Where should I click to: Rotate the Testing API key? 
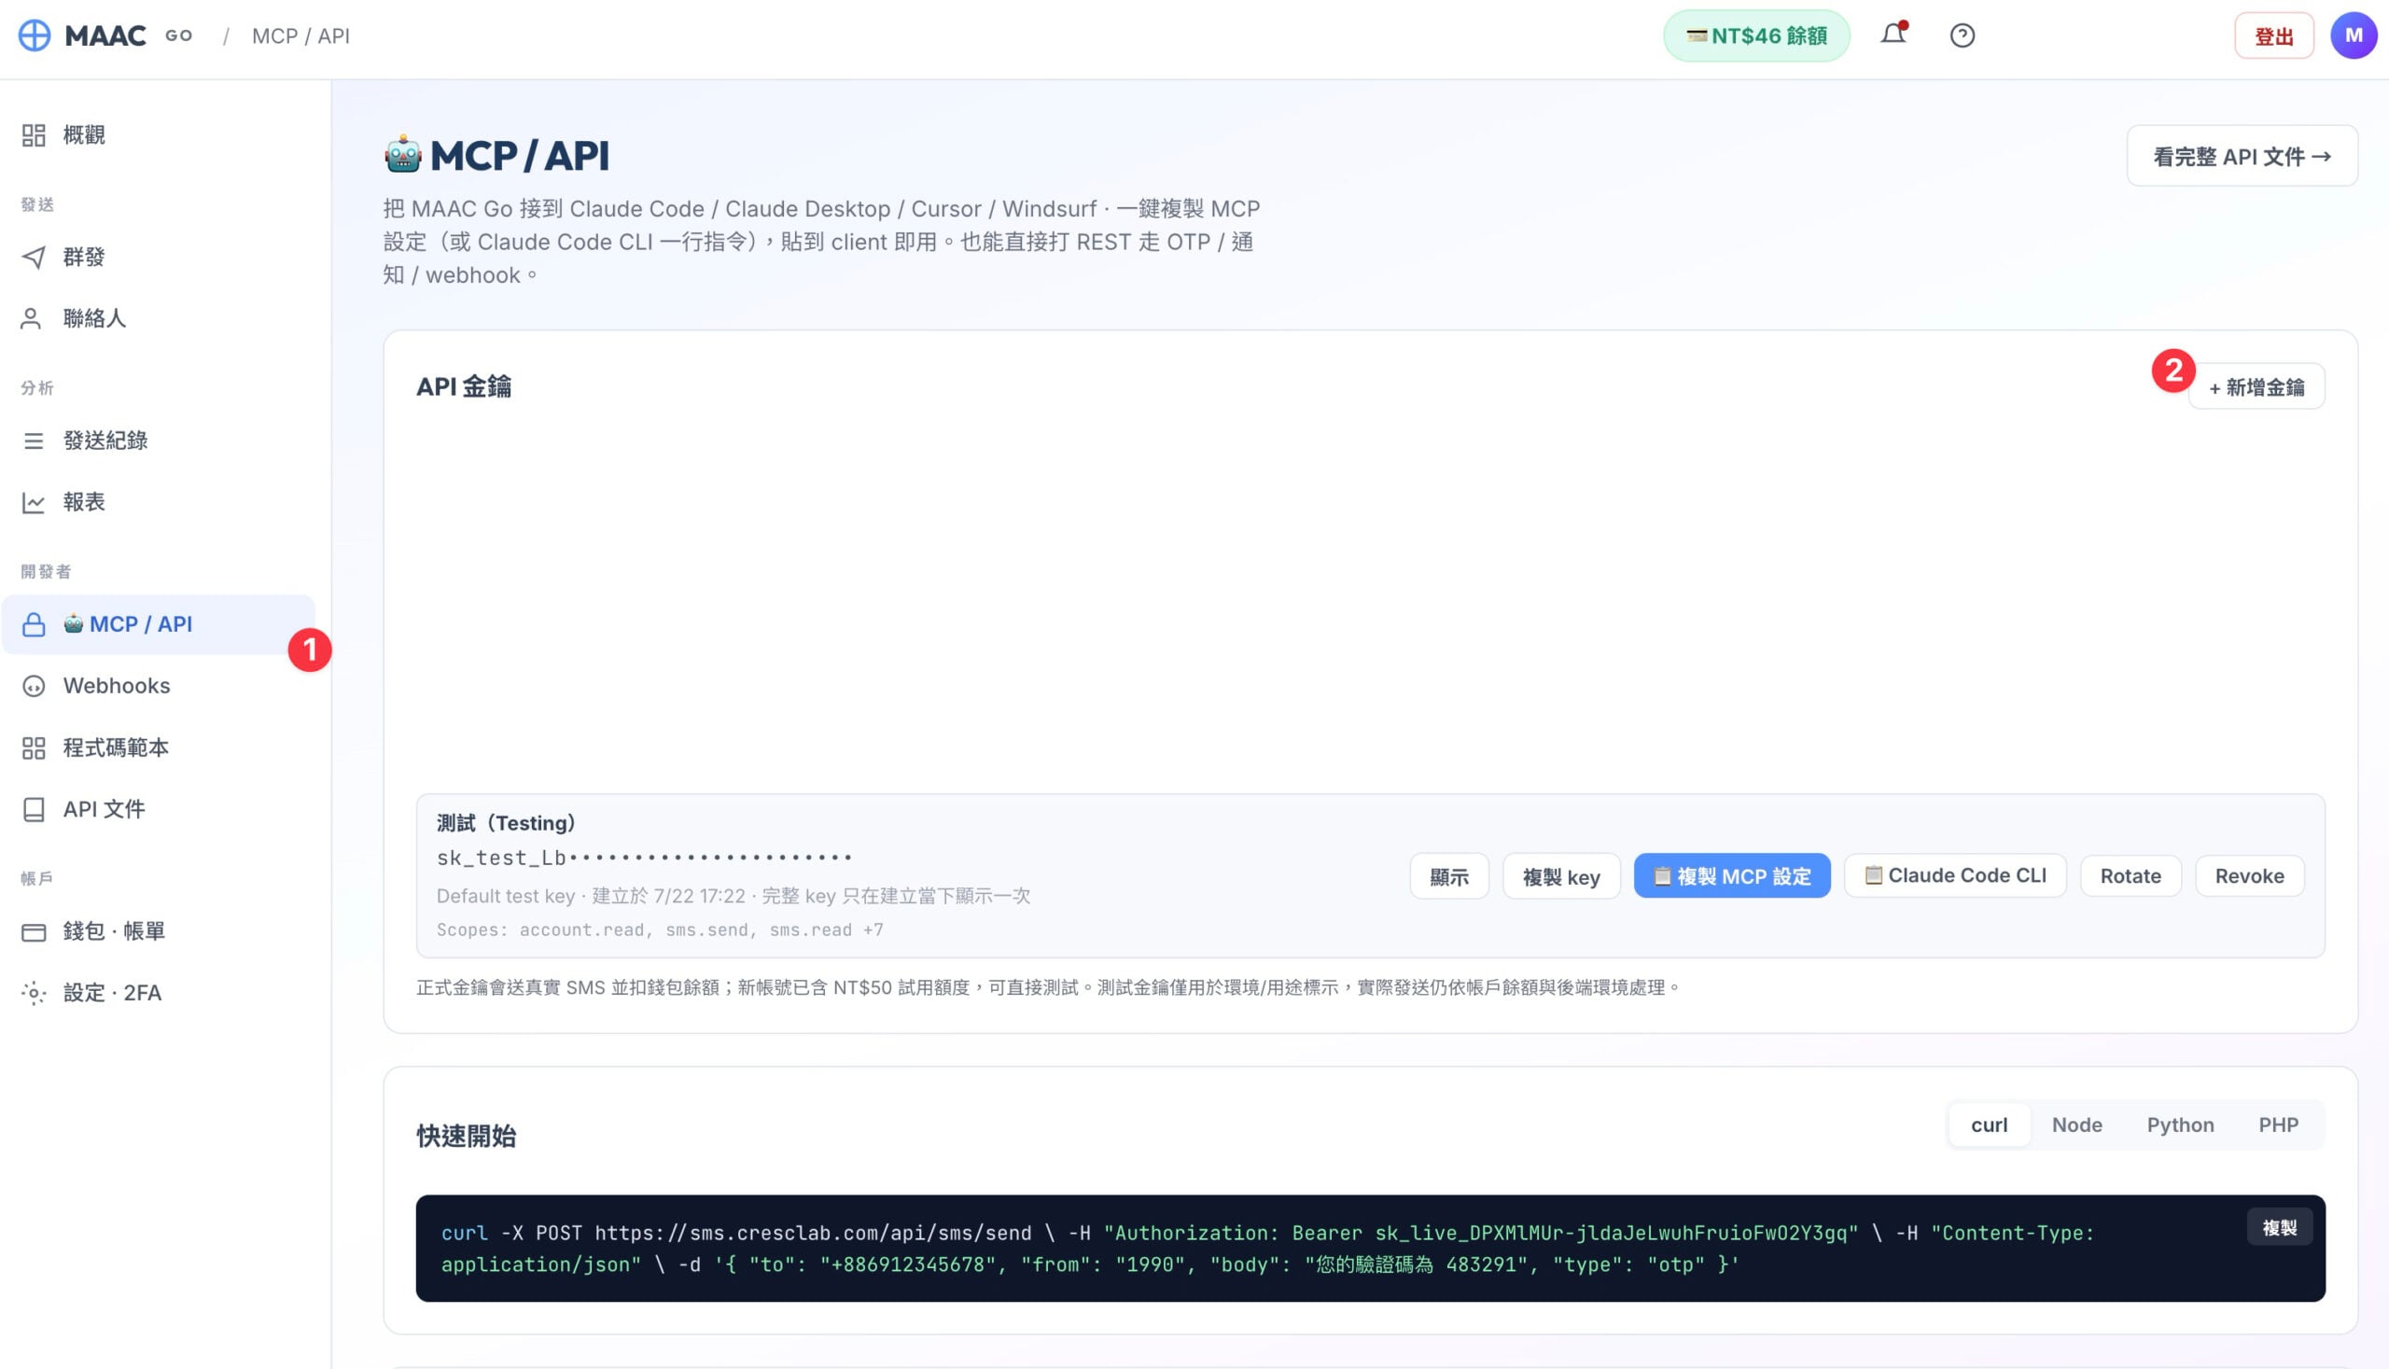click(2131, 876)
